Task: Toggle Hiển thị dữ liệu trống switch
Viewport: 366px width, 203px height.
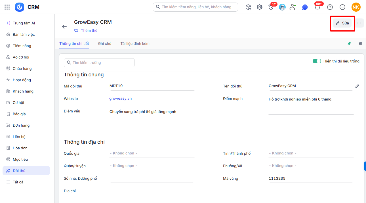Action: (317, 61)
